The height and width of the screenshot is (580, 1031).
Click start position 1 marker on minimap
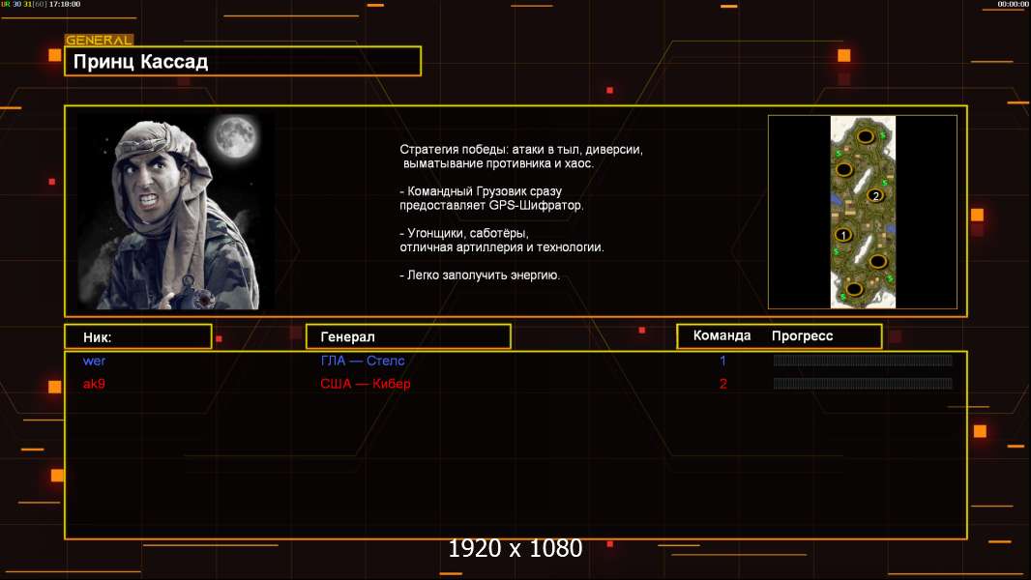coord(843,235)
